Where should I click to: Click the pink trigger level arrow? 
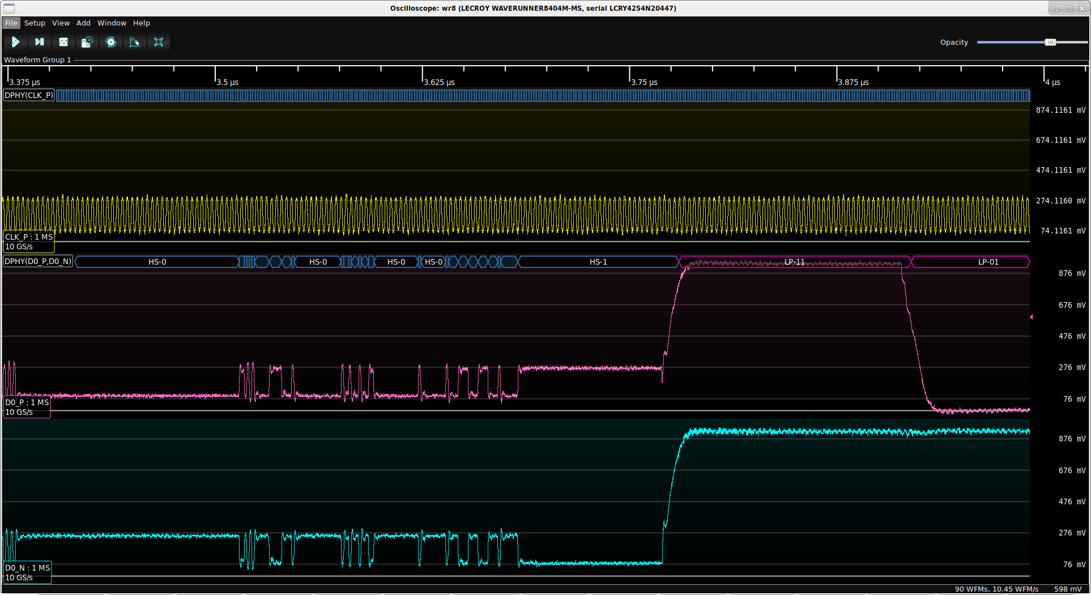click(x=1032, y=317)
